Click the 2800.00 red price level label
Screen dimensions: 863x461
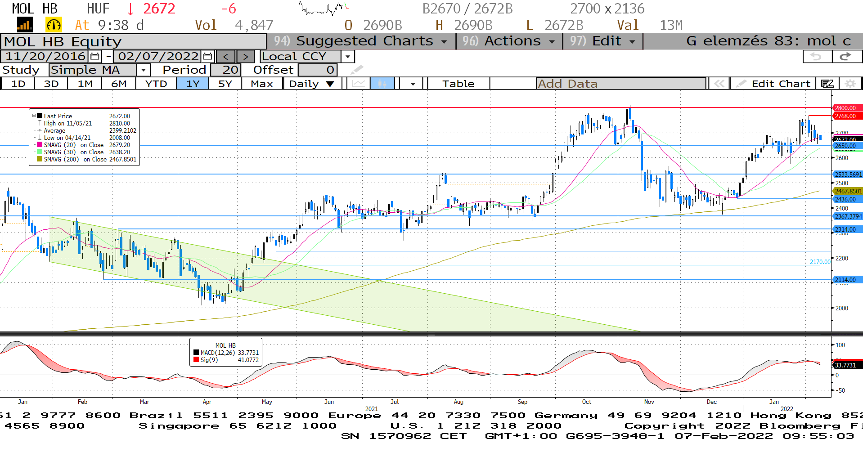click(847, 108)
